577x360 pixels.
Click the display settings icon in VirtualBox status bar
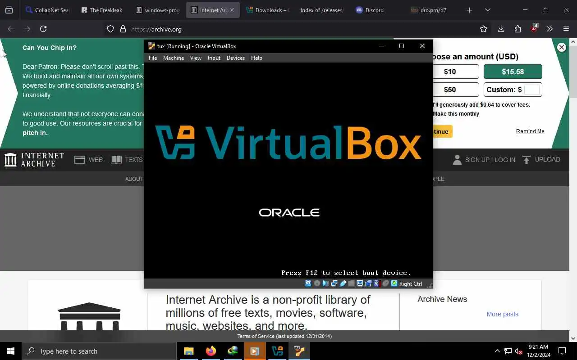pos(360,283)
